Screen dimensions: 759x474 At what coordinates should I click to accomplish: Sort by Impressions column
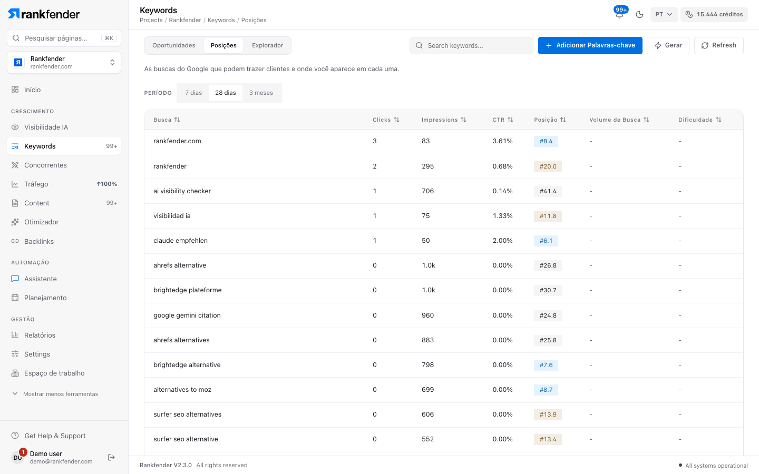pyautogui.click(x=444, y=120)
